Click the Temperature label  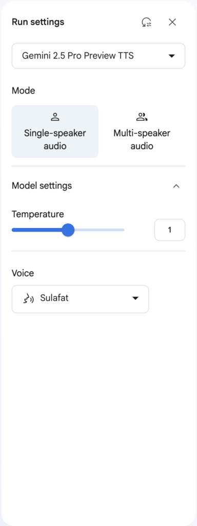(38, 214)
